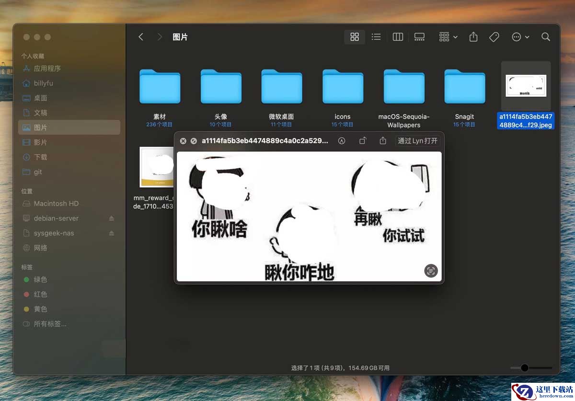
Task: Filter by the 绿色 tag
Action: point(69,280)
